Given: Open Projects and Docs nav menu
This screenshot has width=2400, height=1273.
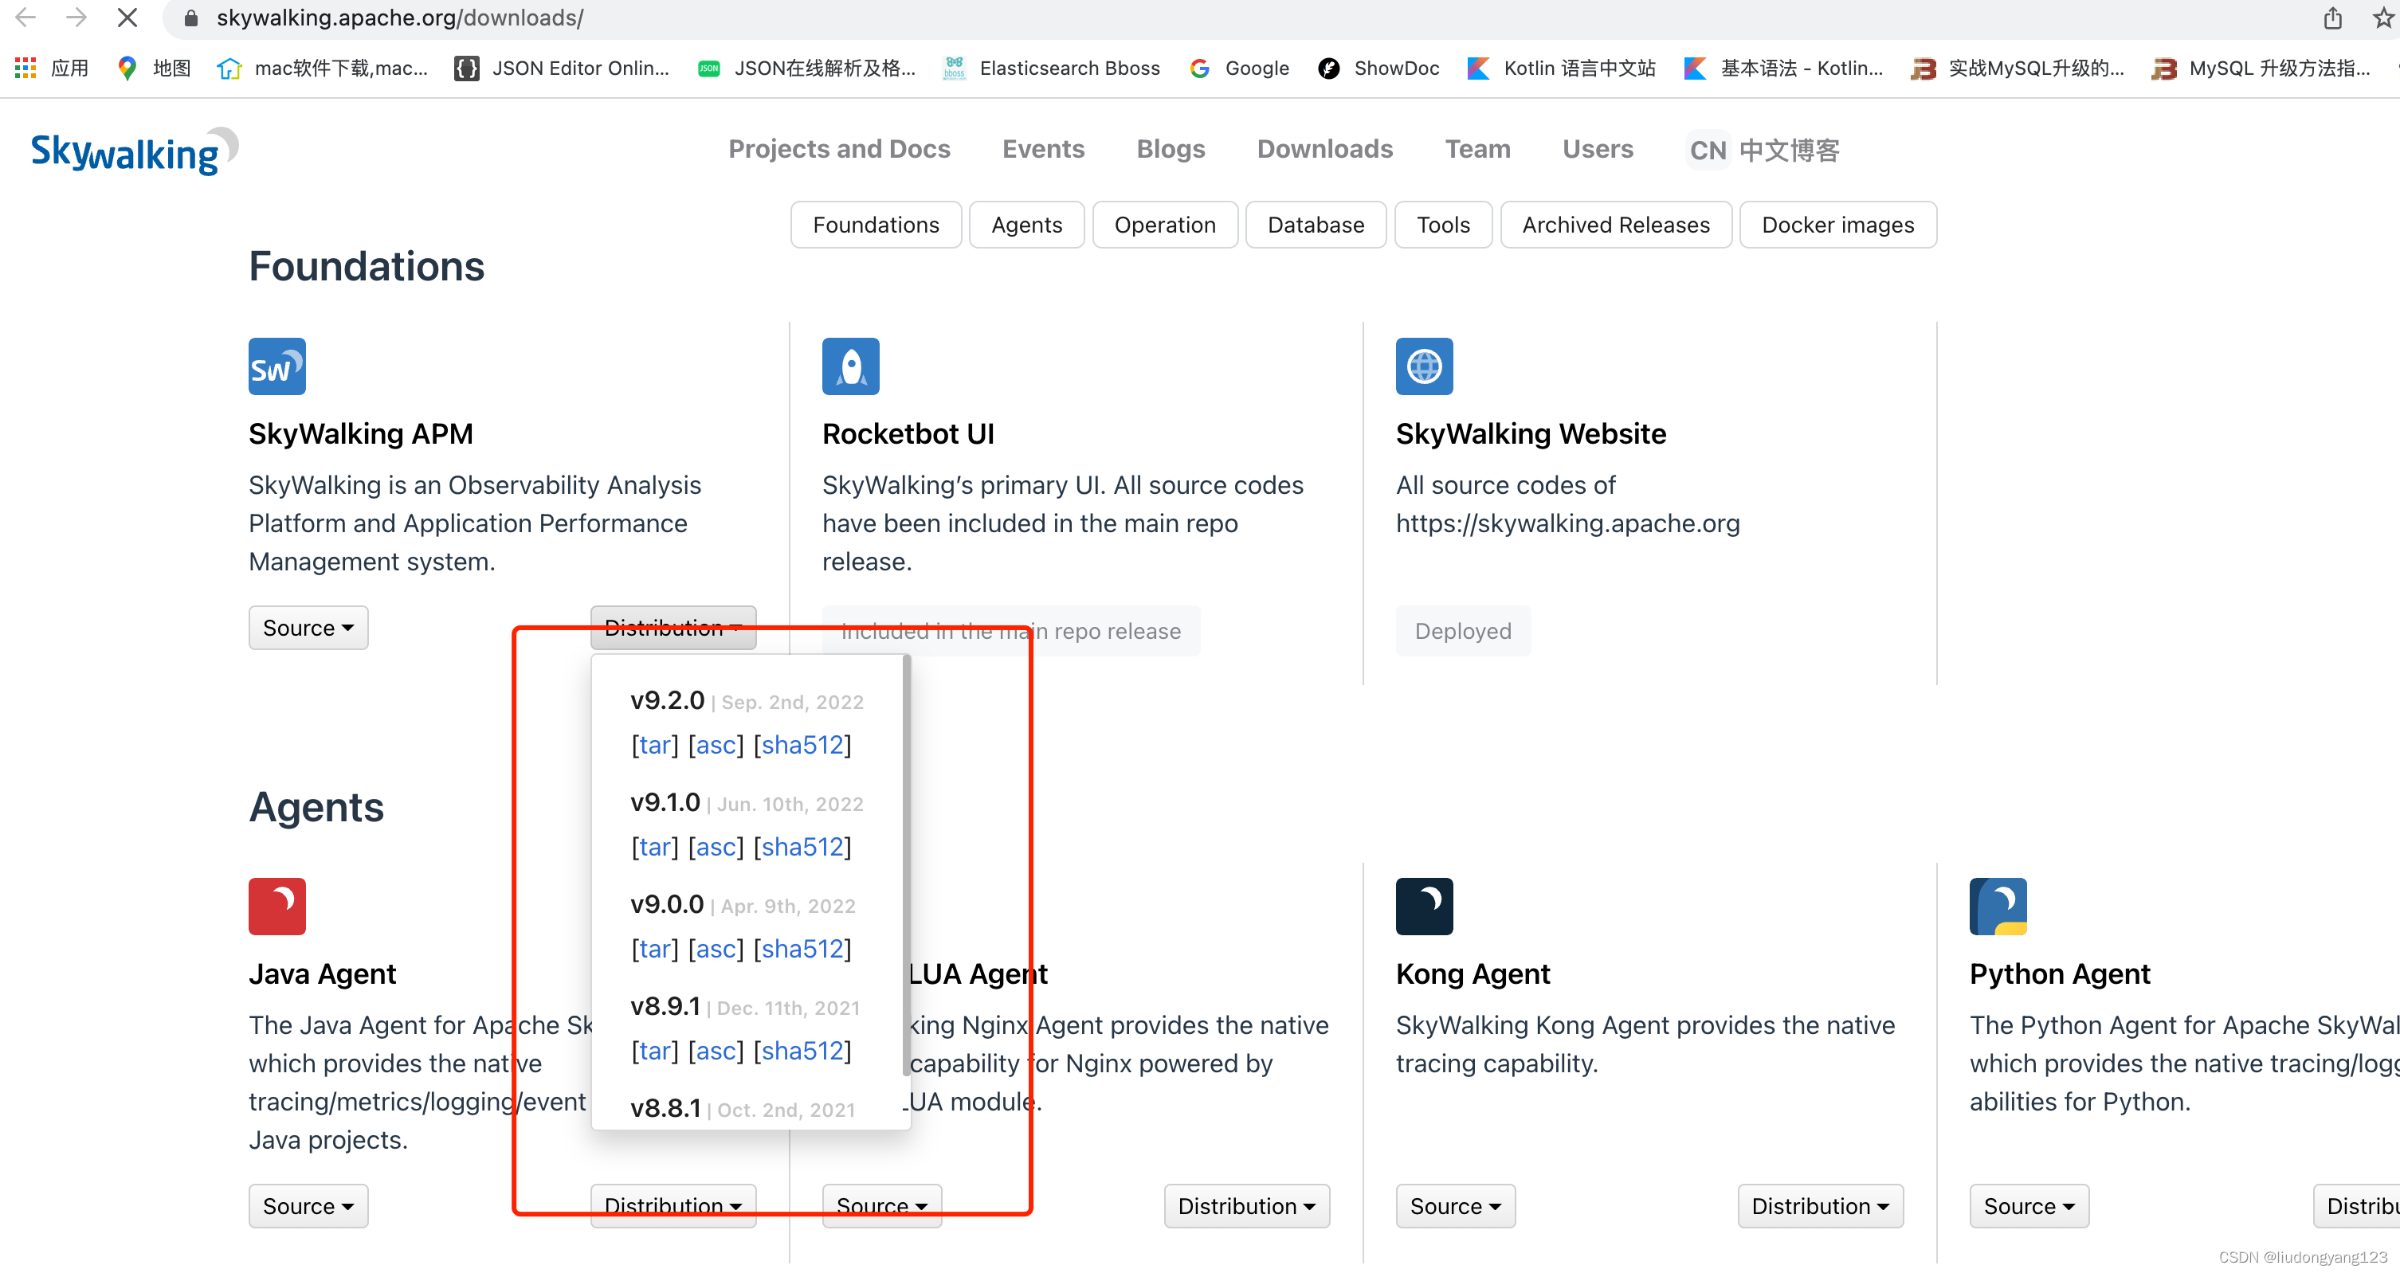Looking at the screenshot, I should click(838, 149).
